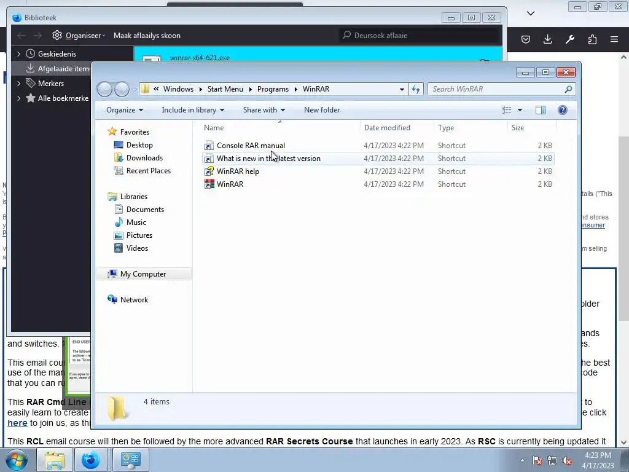Show hidden tray icons arrow

click(522, 460)
